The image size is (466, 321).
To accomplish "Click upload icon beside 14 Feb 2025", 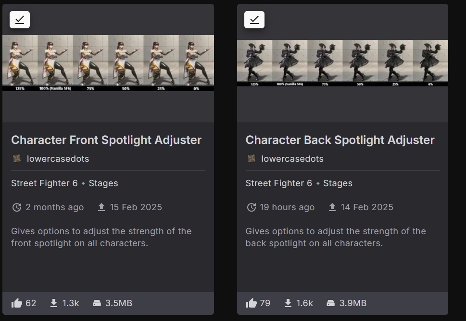I will click(x=332, y=207).
